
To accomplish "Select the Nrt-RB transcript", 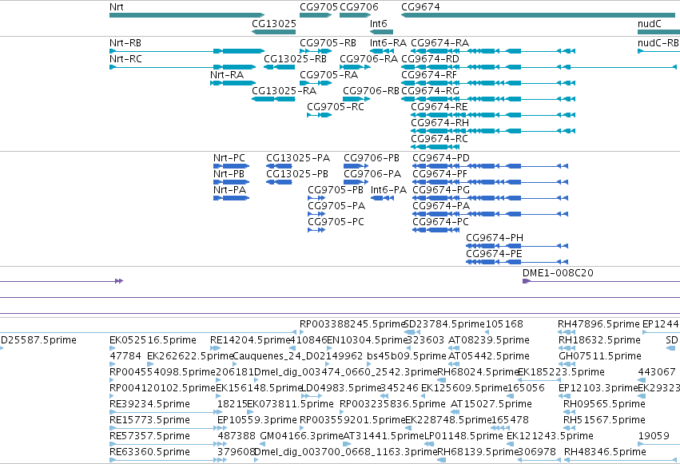I will pyautogui.click(x=187, y=51).
